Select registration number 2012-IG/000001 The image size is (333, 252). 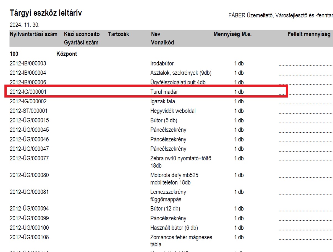28,92
